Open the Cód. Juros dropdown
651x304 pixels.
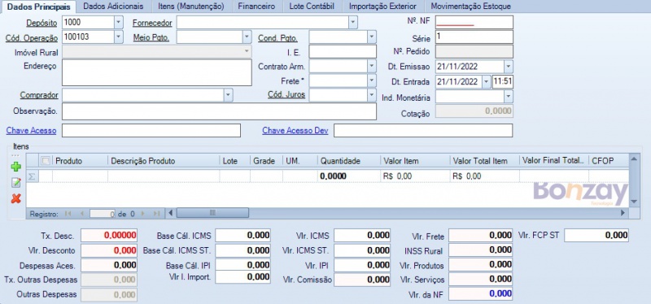(372, 95)
